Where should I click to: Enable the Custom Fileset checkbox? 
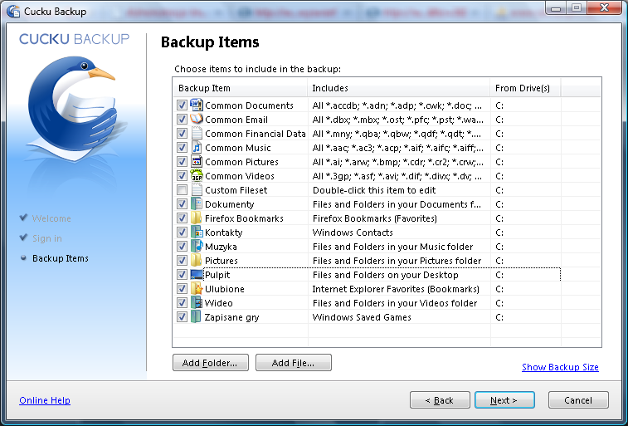pyautogui.click(x=182, y=189)
